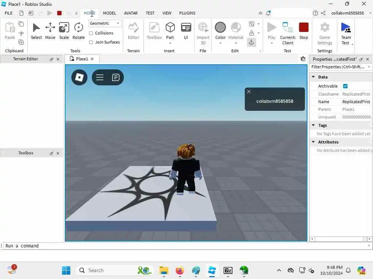
Task: Click the ribbon Play button
Action: click(271, 31)
